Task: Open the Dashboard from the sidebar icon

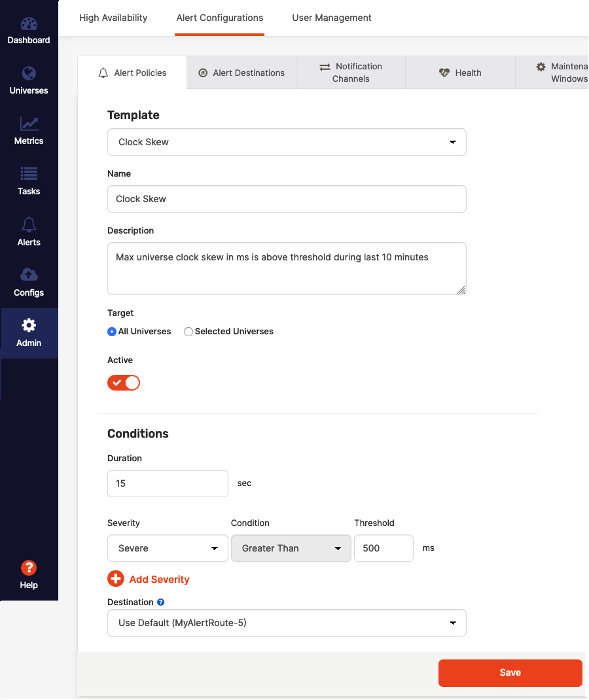Action: (29, 24)
